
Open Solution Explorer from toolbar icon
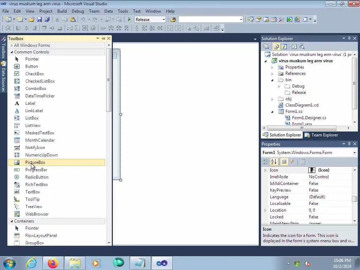point(250,20)
